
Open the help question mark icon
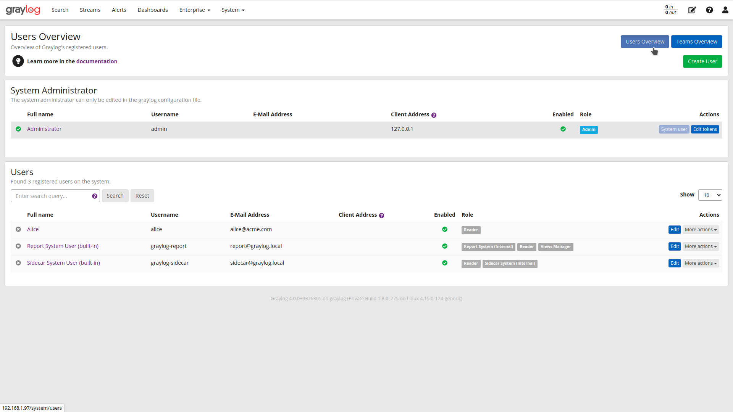click(709, 10)
